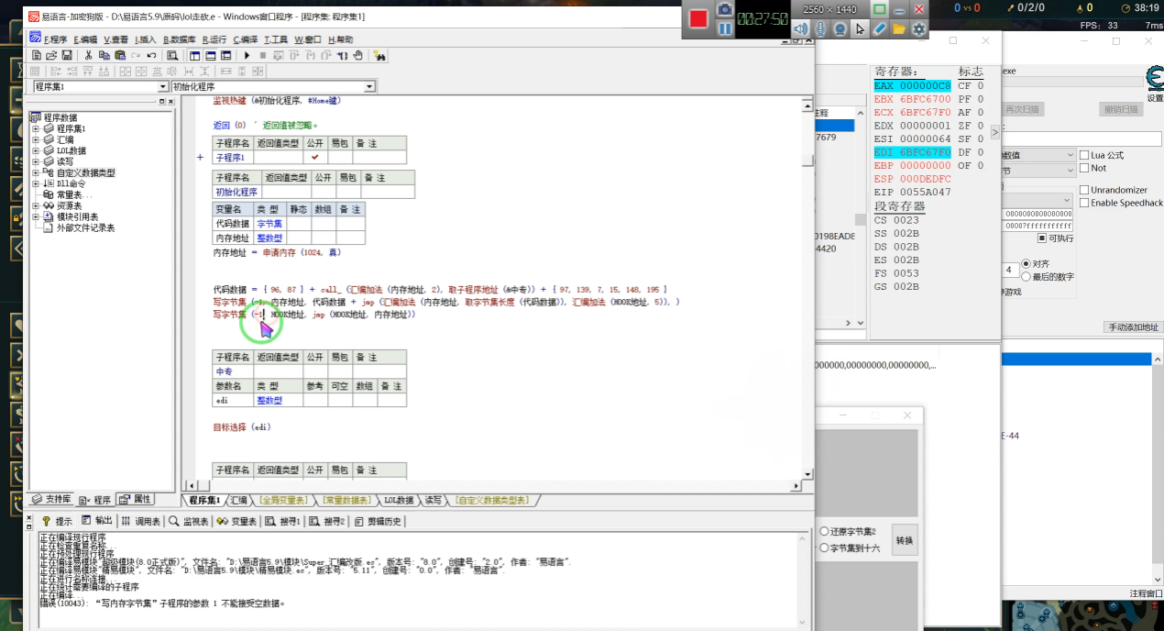Expand the 汇编 tree node
The width and height of the screenshot is (1164, 631).
(x=36, y=139)
